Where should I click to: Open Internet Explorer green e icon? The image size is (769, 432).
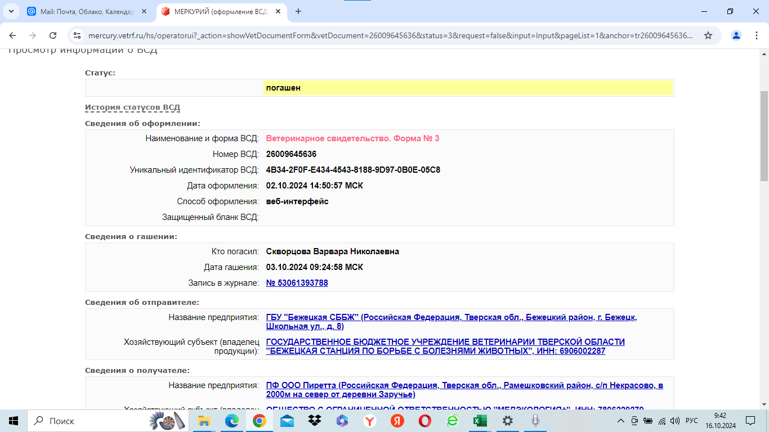pyautogui.click(x=453, y=421)
